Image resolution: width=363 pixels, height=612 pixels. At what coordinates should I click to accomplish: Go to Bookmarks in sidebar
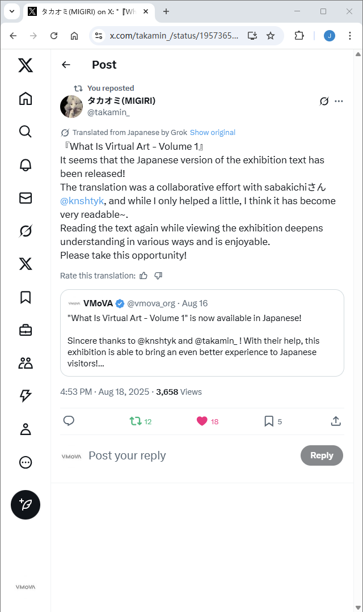tap(26, 297)
